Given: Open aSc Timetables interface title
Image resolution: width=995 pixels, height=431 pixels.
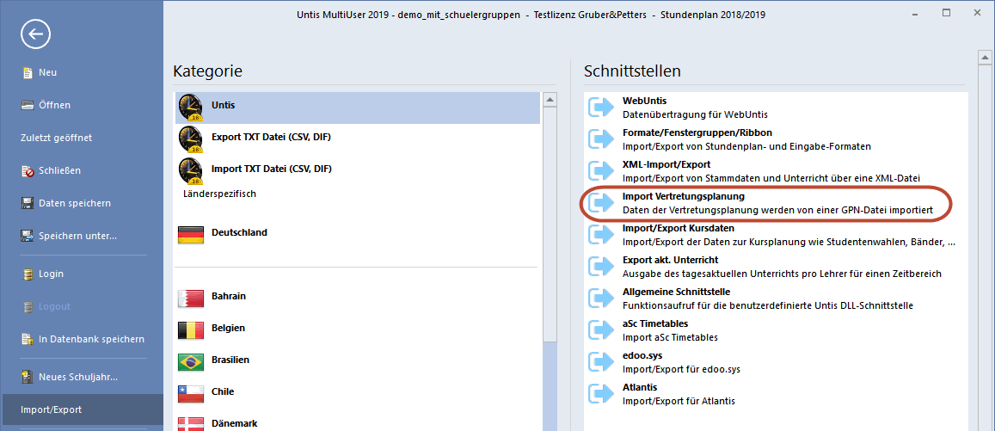Looking at the screenshot, I should pos(654,323).
